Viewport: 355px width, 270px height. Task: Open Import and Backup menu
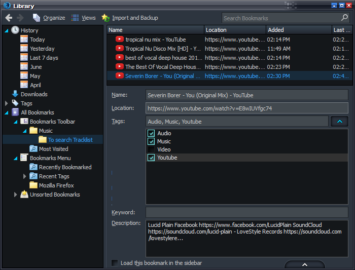(x=130, y=18)
